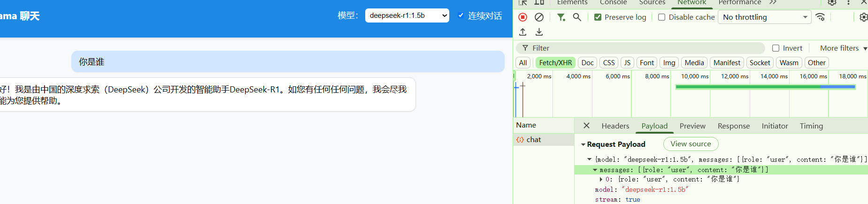Check the Invert filter checkbox
Screen dimensions: 868x204
776,48
